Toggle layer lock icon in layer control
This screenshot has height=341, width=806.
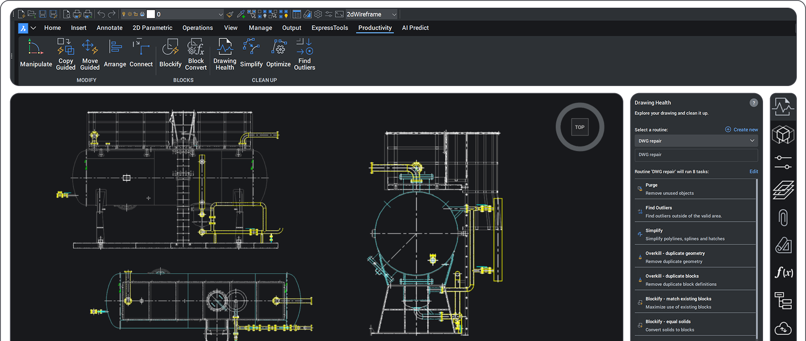pos(136,14)
